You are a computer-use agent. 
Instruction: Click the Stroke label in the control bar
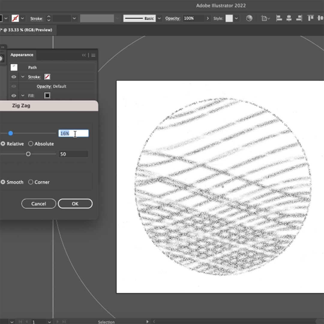(36, 18)
